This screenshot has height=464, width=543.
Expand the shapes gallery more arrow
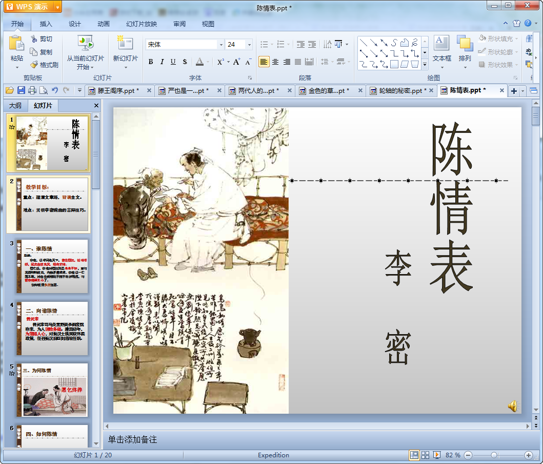coord(425,65)
